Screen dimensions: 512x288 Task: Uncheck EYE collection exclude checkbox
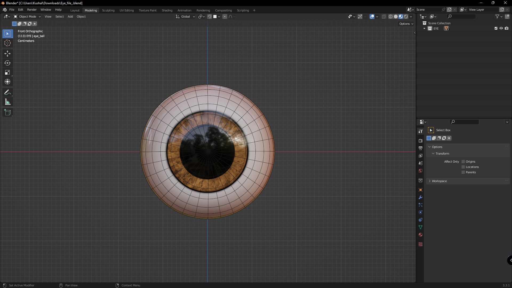click(x=496, y=28)
